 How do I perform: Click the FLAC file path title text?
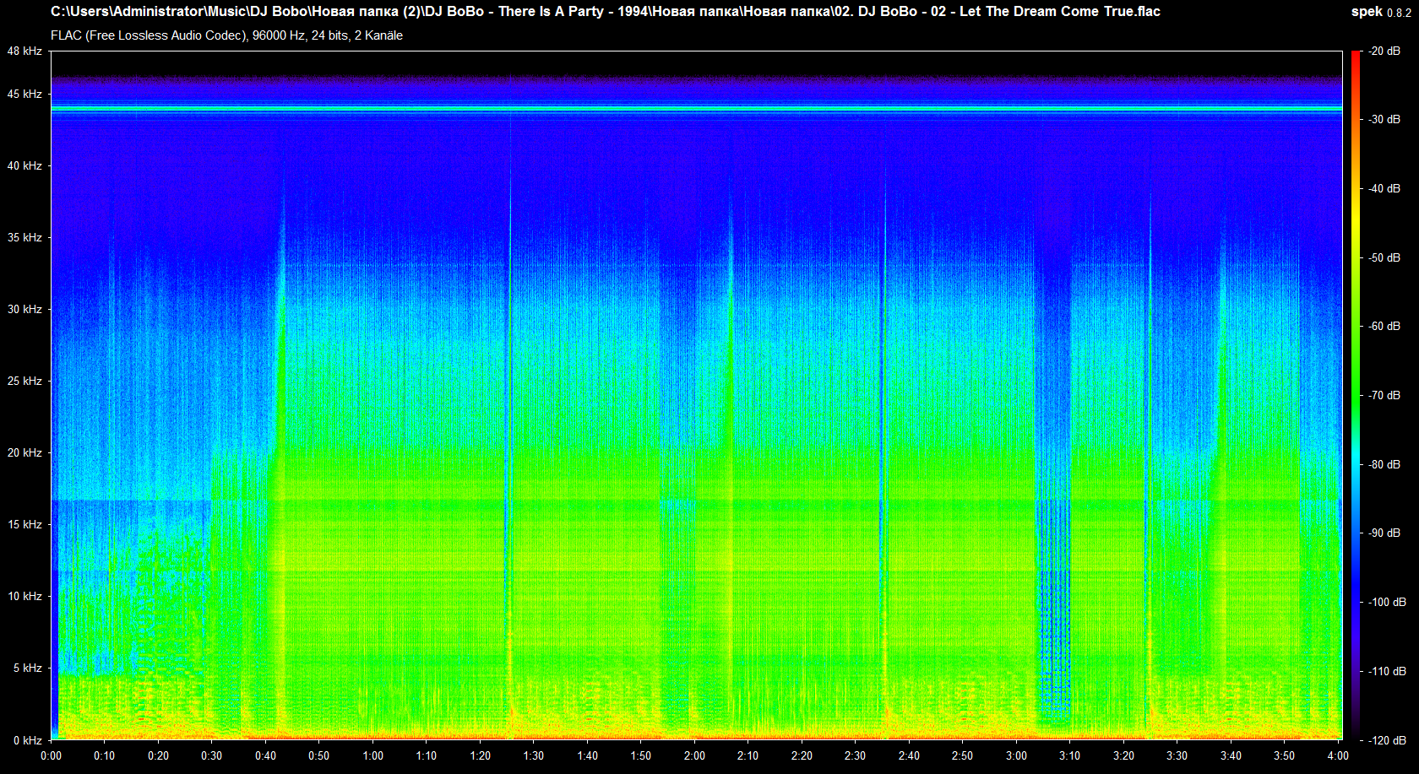click(x=605, y=12)
